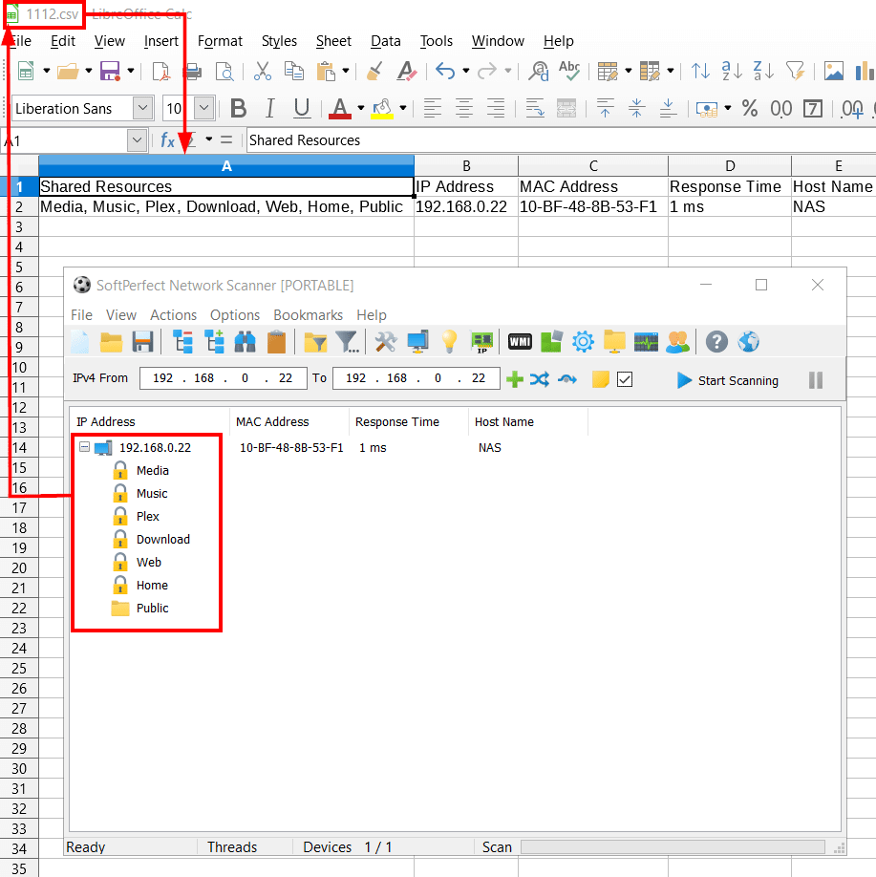Screen dimensions: 876x877
Task: Click Insert Image icon in Calc toolbar
Action: point(833,71)
